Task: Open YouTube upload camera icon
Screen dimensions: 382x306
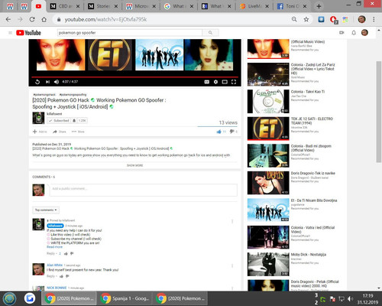Action: pos(342,33)
